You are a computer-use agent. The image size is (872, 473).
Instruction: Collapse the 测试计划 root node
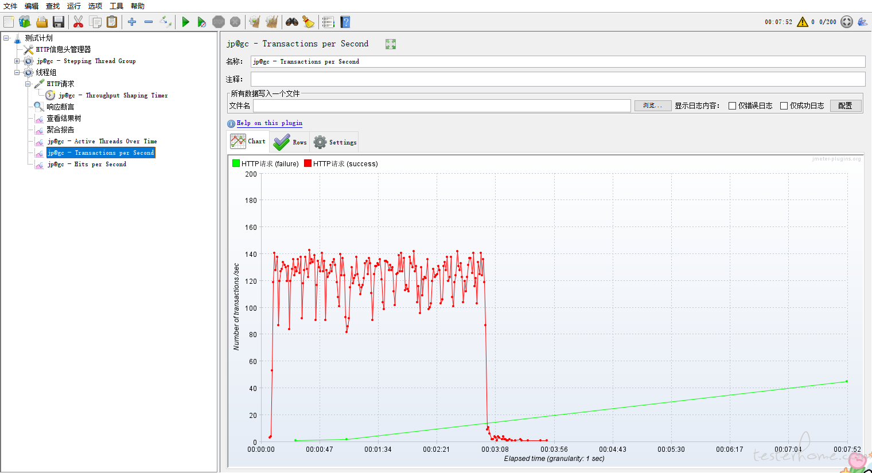tap(6, 38)
